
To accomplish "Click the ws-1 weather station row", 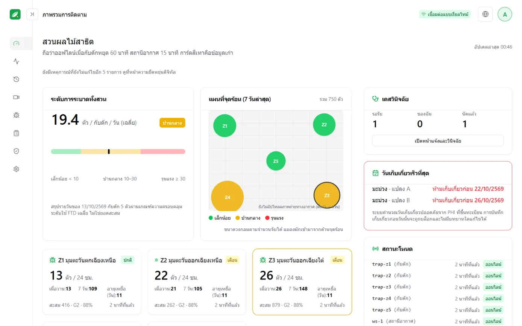I will [x=438, y=321].
